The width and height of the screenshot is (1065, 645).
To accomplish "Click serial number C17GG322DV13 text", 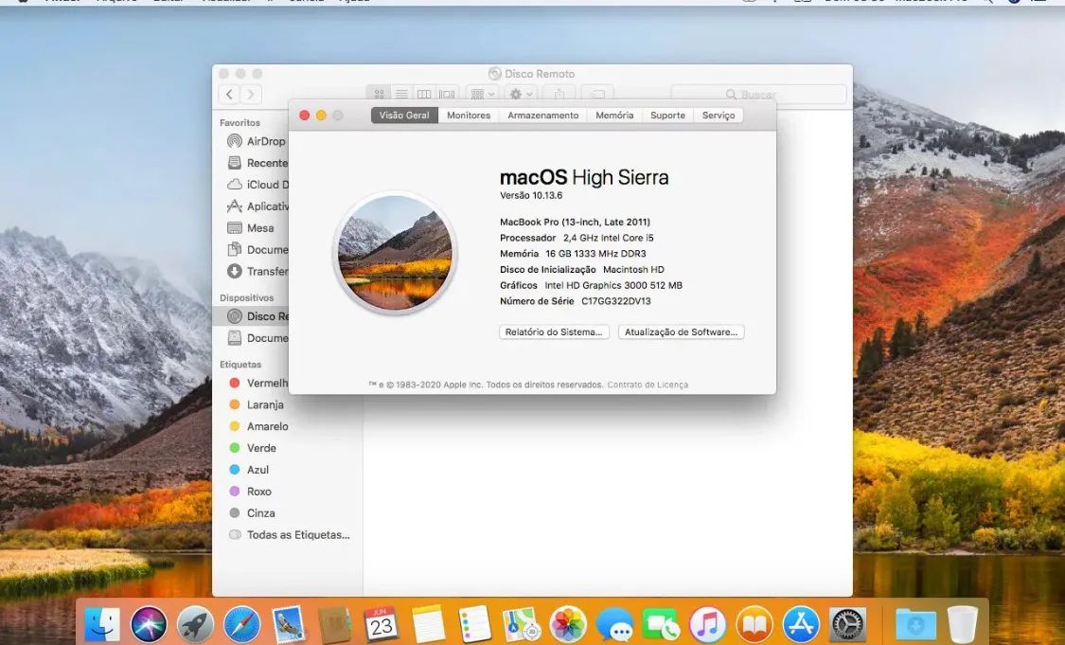I will click(x=615, y=301).
